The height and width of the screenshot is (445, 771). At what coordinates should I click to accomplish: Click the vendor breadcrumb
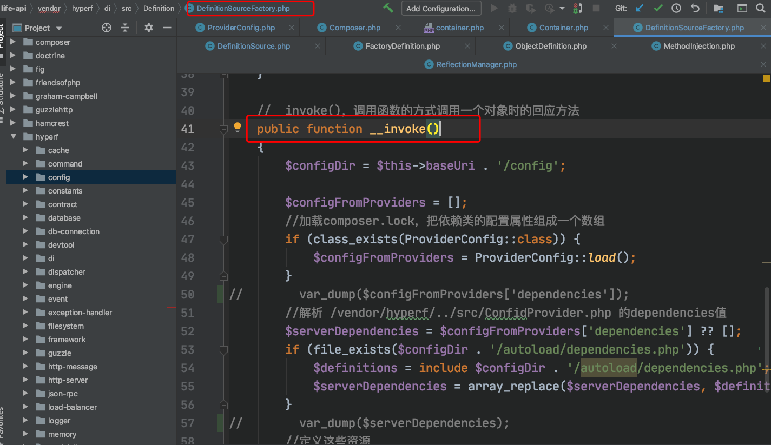point(49,8)
